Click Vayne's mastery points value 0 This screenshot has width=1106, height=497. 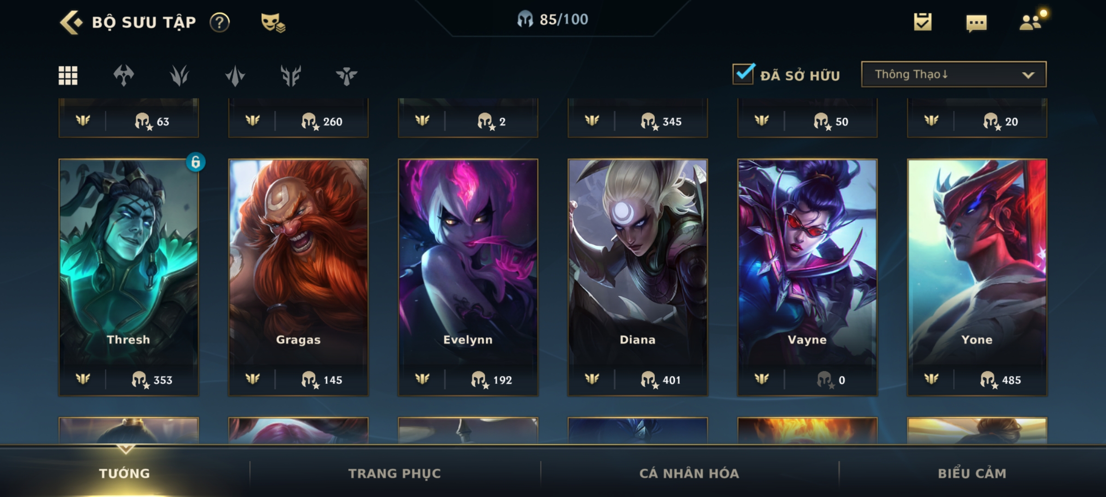[x=841, y=380]
